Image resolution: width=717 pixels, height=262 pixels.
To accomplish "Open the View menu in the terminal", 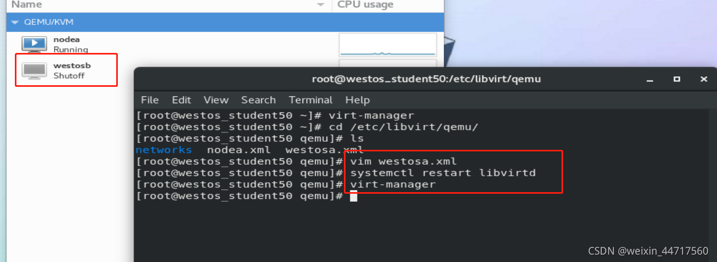I will [216, 100].
